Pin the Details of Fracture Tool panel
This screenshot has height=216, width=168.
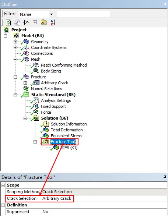[165, 177]
